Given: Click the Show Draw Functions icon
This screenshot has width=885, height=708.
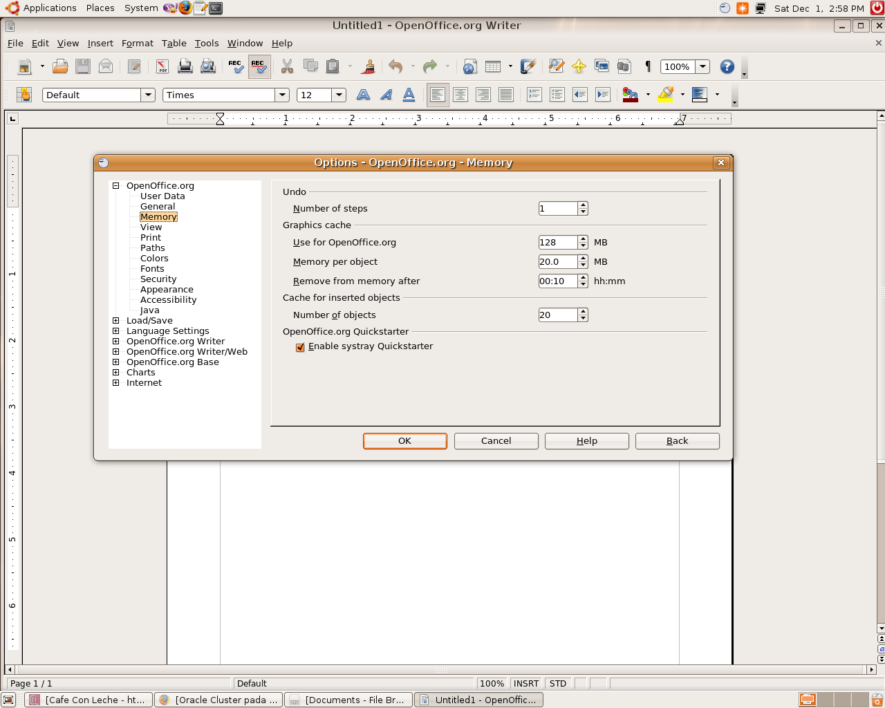Looking at the screenshot, I should tap(528, 66).
